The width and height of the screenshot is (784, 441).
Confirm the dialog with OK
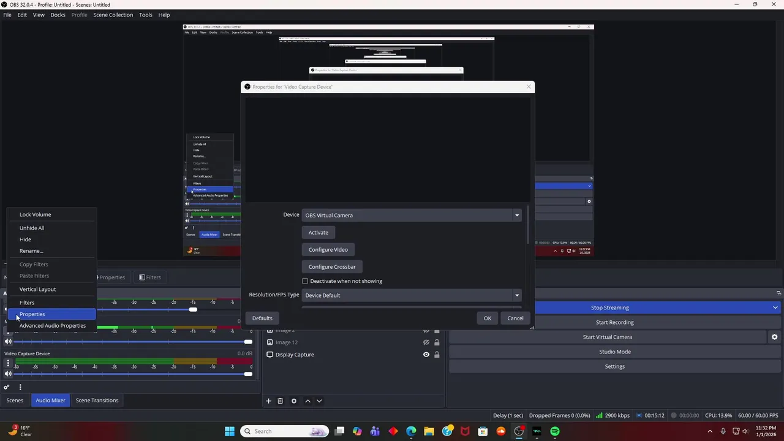[x=488, y=318]
